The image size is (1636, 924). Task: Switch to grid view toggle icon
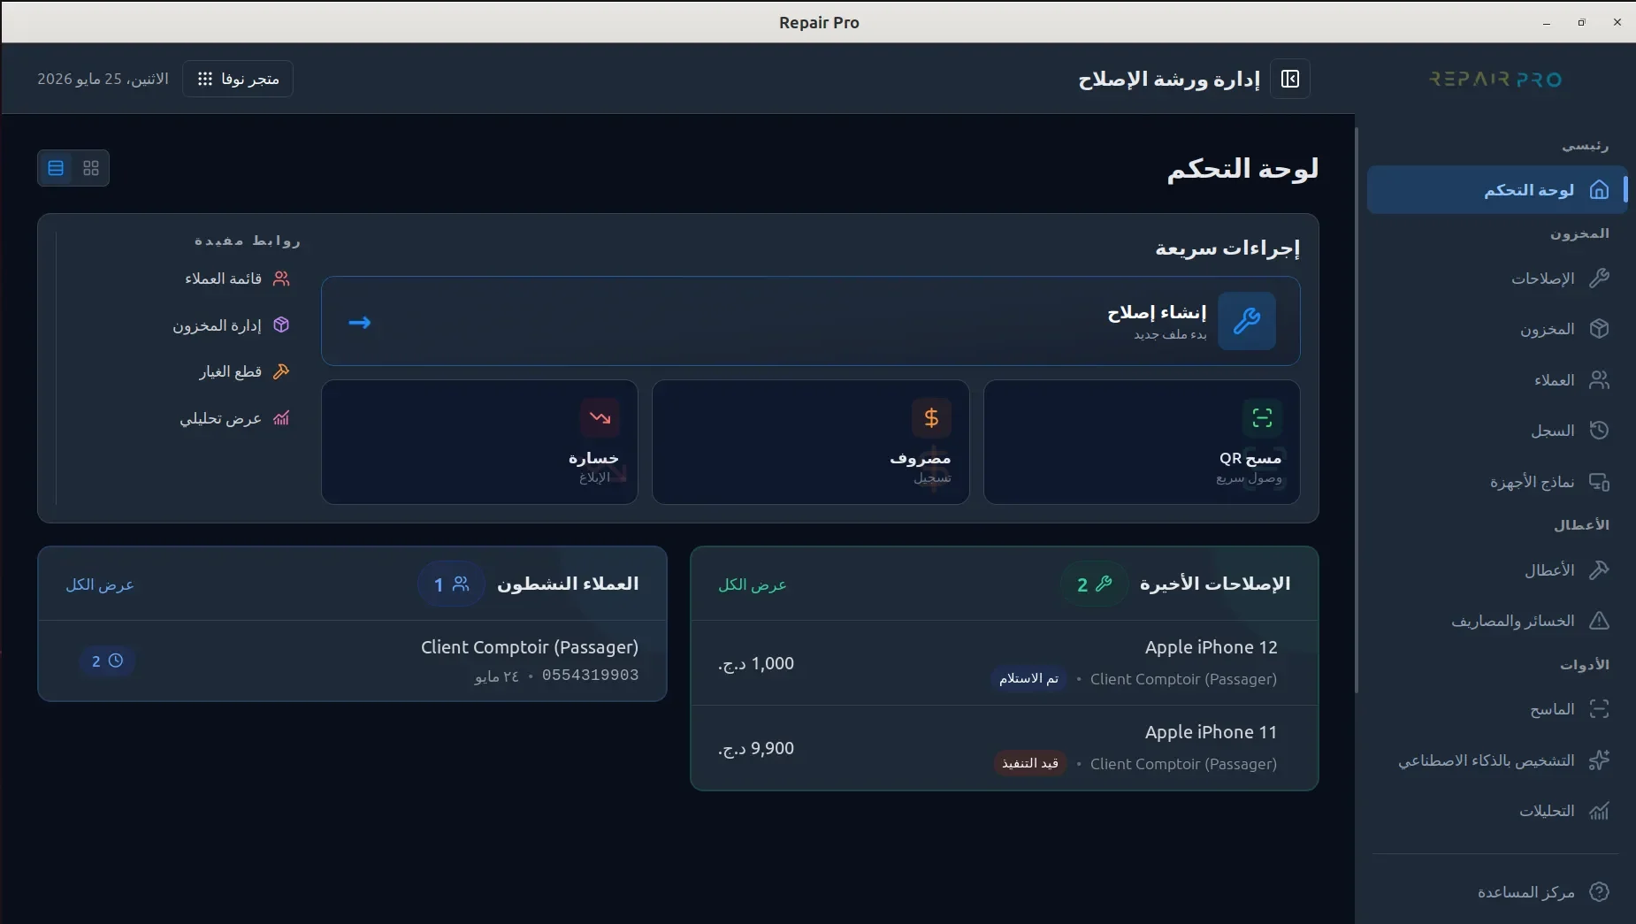91,168
